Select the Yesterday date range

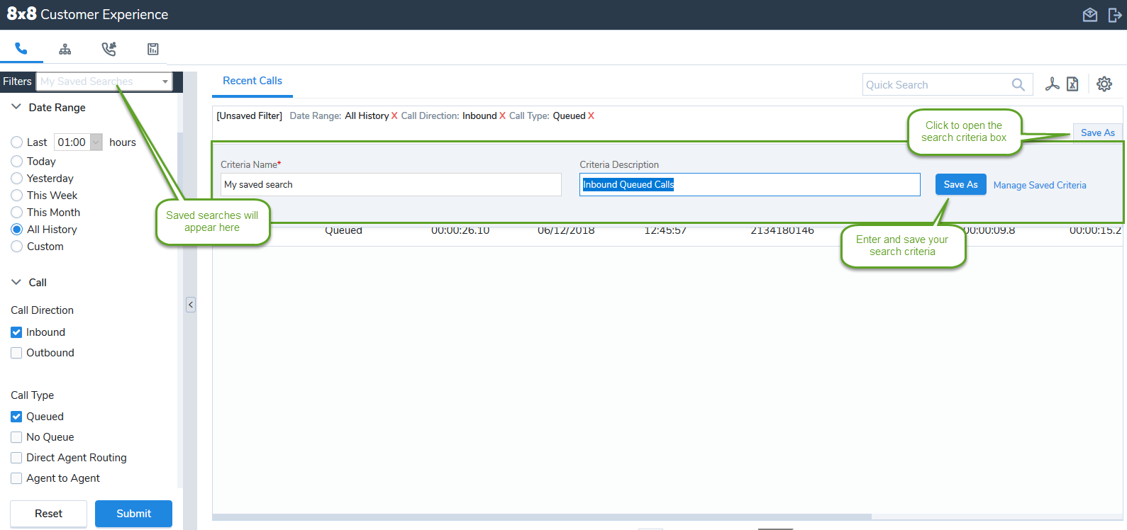[17, 179]
